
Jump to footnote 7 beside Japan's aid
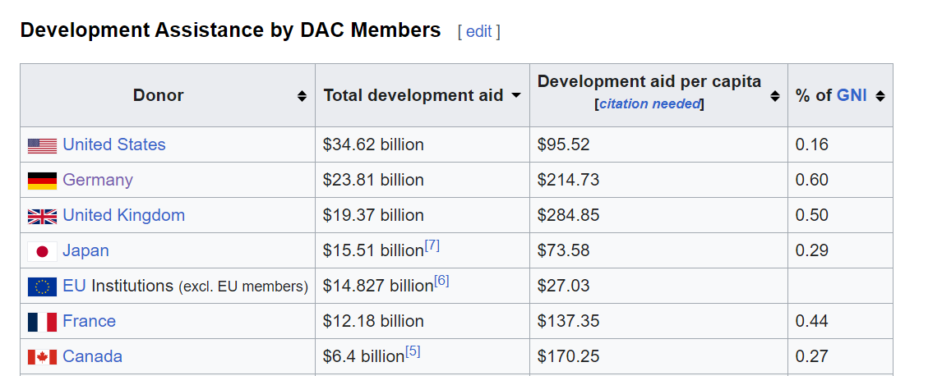point(432,245)
